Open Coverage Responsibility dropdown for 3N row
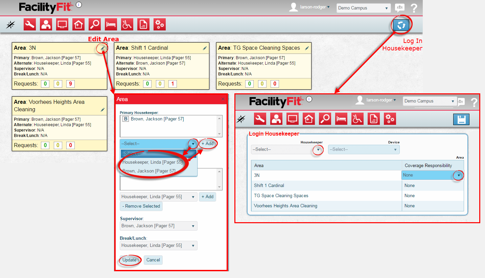 (x=459, y=175)
